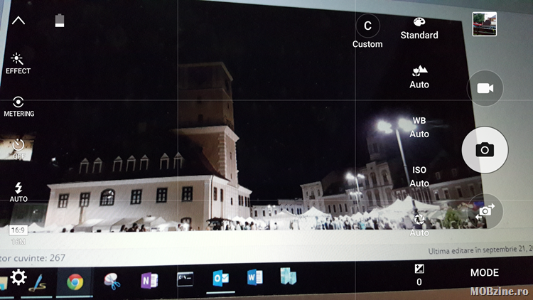This screenshot has width=533, height=300.
Task: Toggle the self-timer OFF setting
Action: point(18,149)
